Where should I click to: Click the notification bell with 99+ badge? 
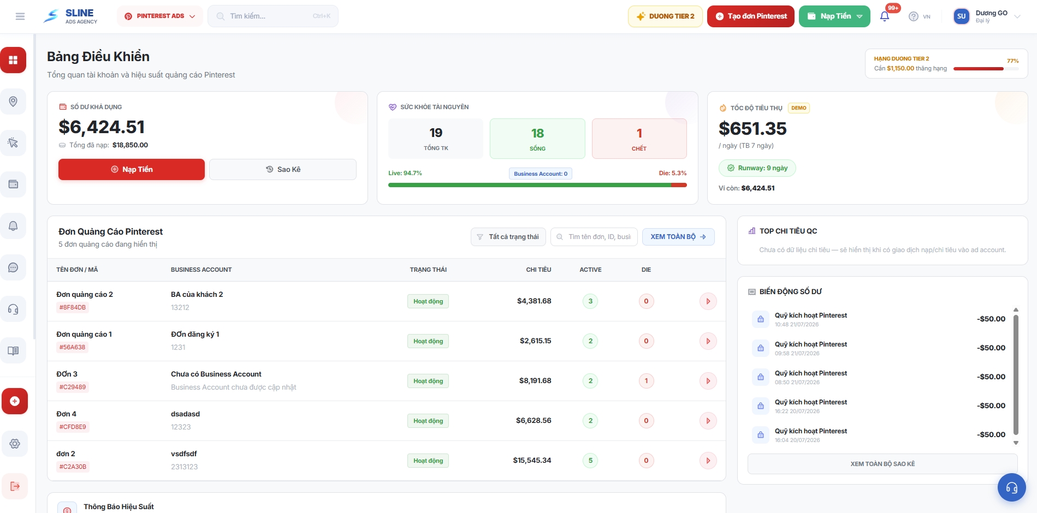[x=885, y=16]
